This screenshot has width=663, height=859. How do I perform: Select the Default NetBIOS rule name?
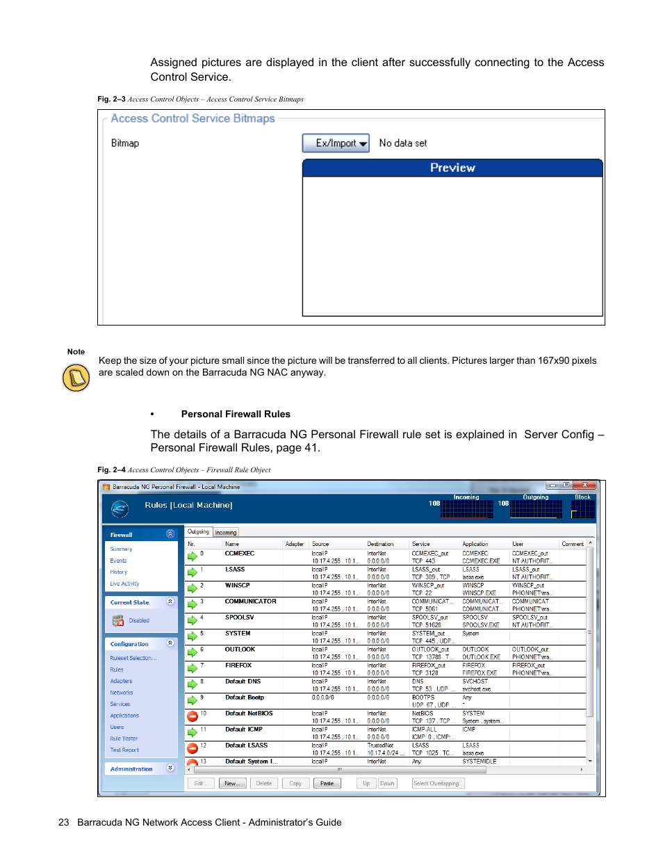249,714
